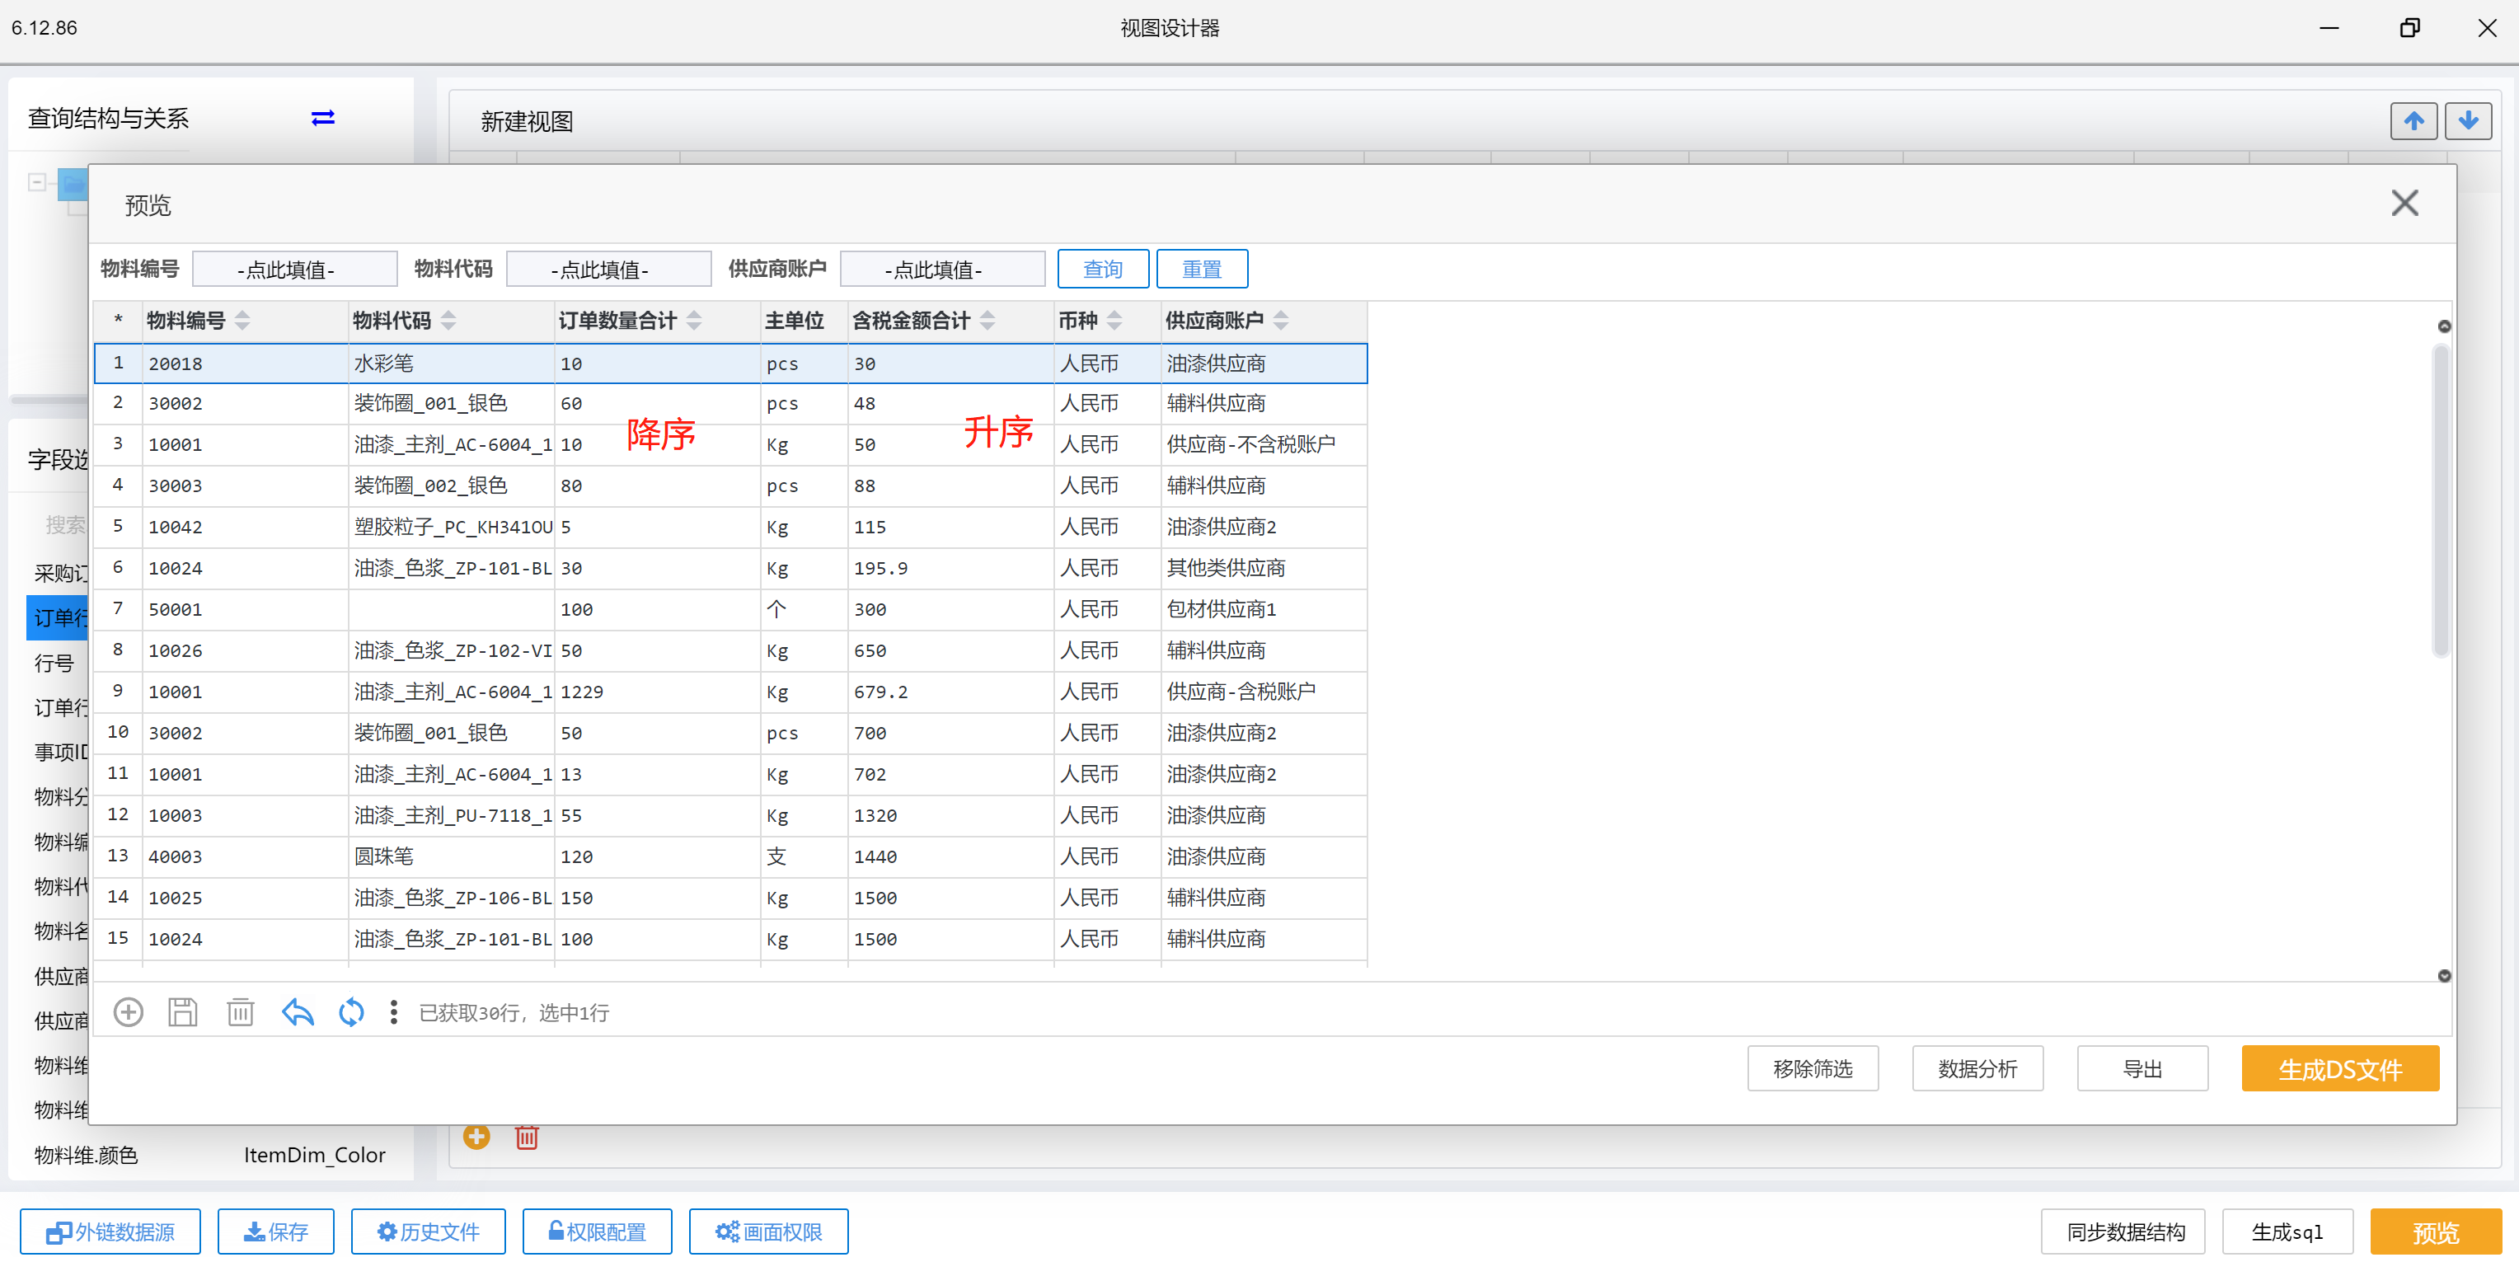Open the three-dot more options menu
The width and height of the screenshot is (2519, 1262).
393,1011
